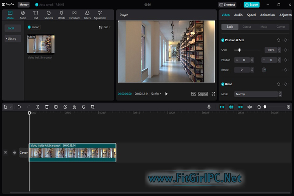Switch to the Speed tab
The width and height of the screenshot is (294, 196).
[251, 15]
